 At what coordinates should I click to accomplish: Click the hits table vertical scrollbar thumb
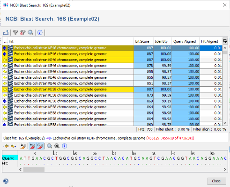(x=225, y=52)
